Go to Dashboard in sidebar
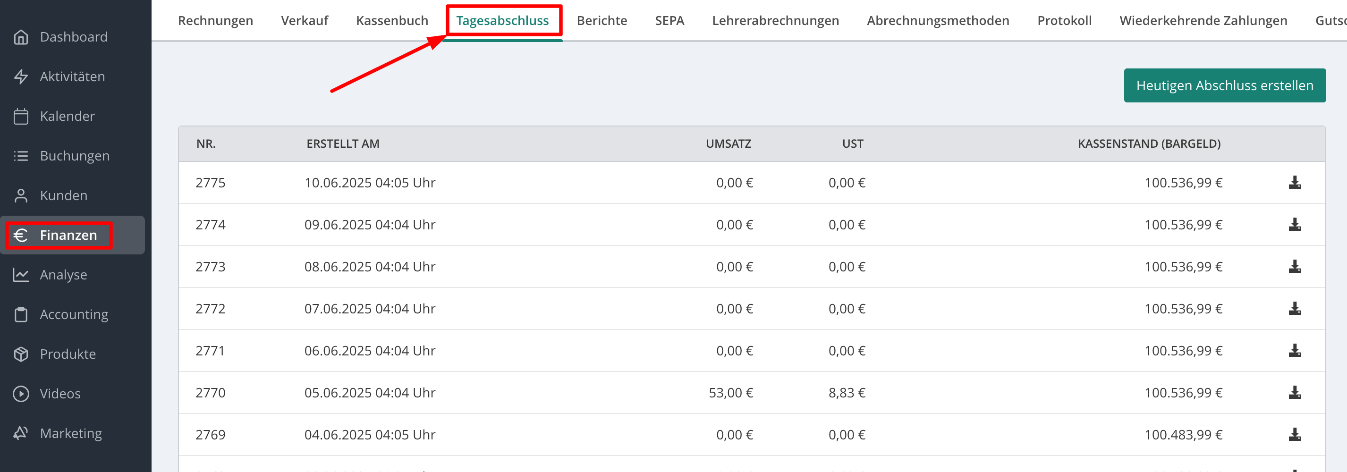1347x472 pixels. coord(74,37)
